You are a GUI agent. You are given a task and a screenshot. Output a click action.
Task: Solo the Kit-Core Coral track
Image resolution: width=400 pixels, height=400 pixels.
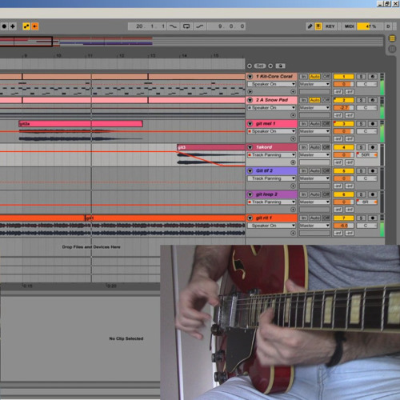[361, 77]
